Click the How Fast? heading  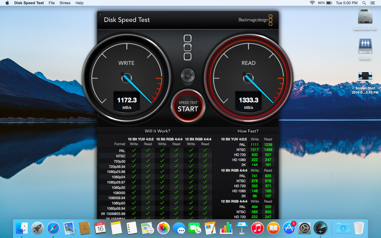coord(248,131)
